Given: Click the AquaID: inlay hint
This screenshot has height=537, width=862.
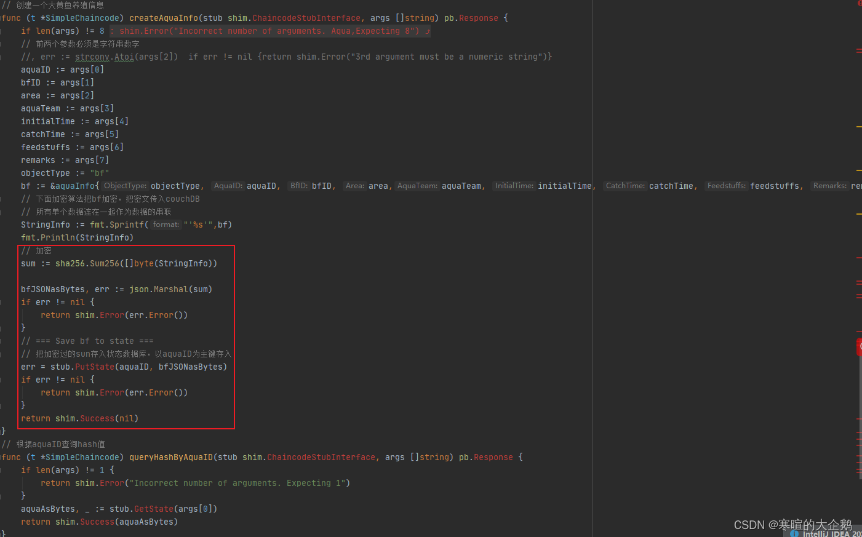Looking at the screenshot, I should [228, 186].
